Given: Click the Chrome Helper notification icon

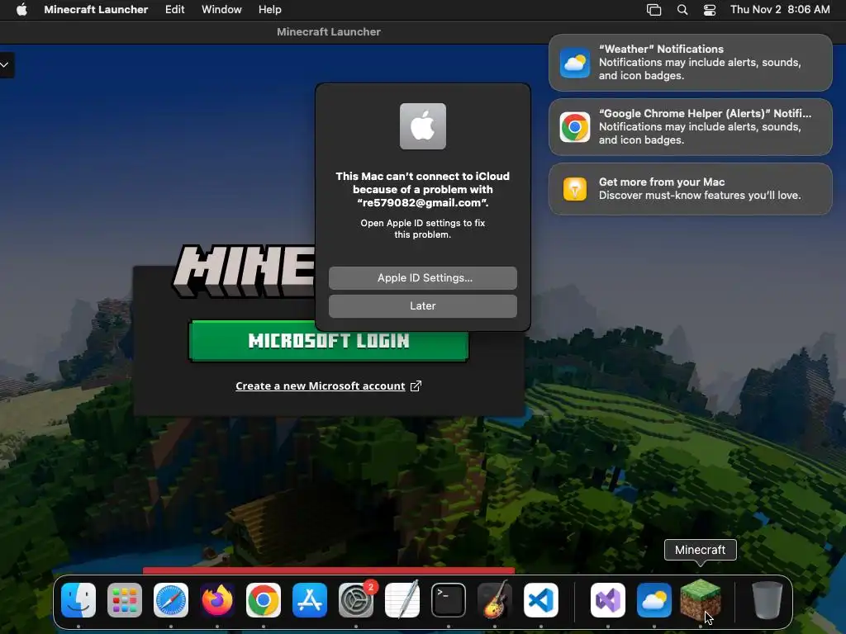Looking at the screenshot, I should coord(575,127).
